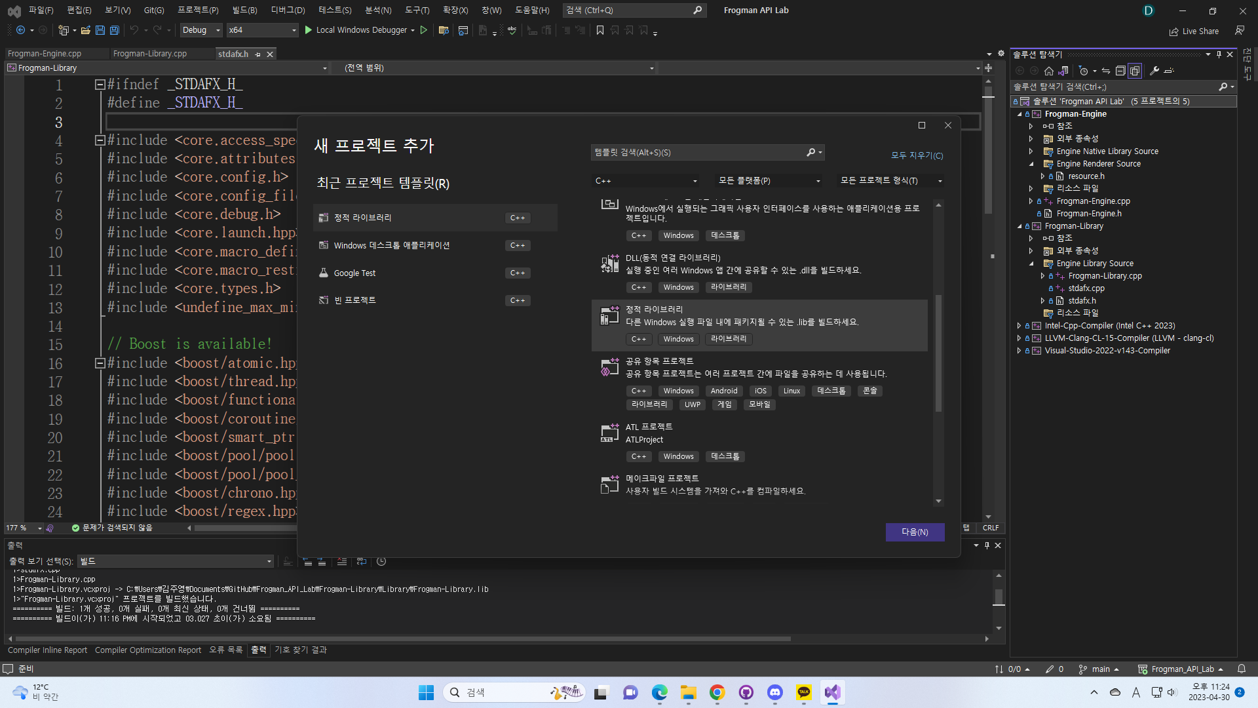Collapse the #ifndef region on line 1
This screenshot has width=1258, height=708.
pos(100,85)
